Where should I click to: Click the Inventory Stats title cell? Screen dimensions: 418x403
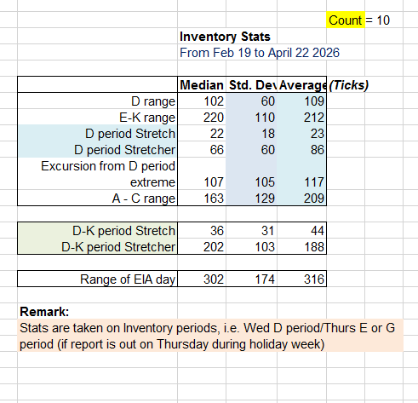[225, 37]
